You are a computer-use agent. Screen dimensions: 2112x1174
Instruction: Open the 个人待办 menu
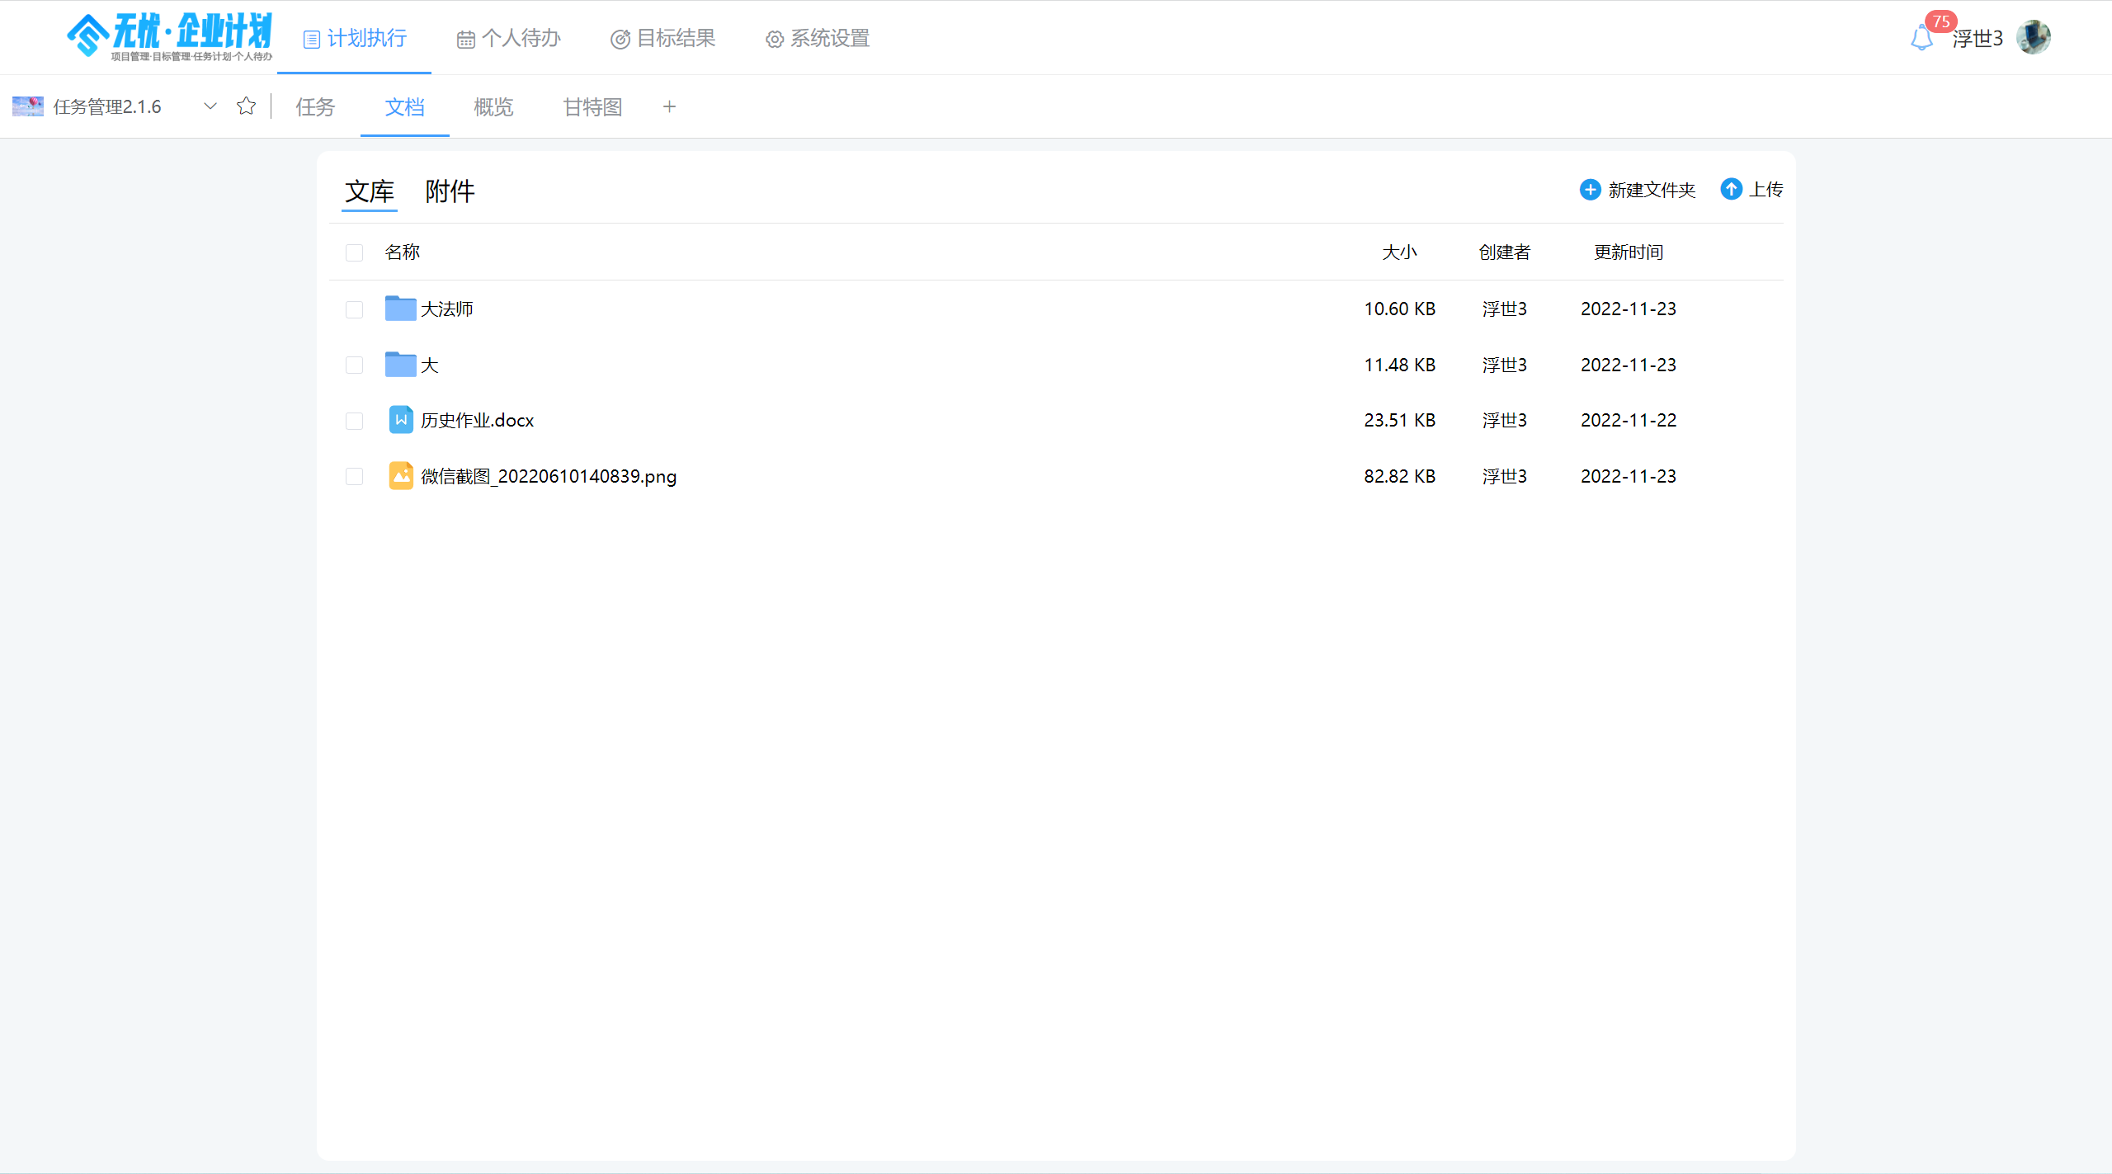509,38
